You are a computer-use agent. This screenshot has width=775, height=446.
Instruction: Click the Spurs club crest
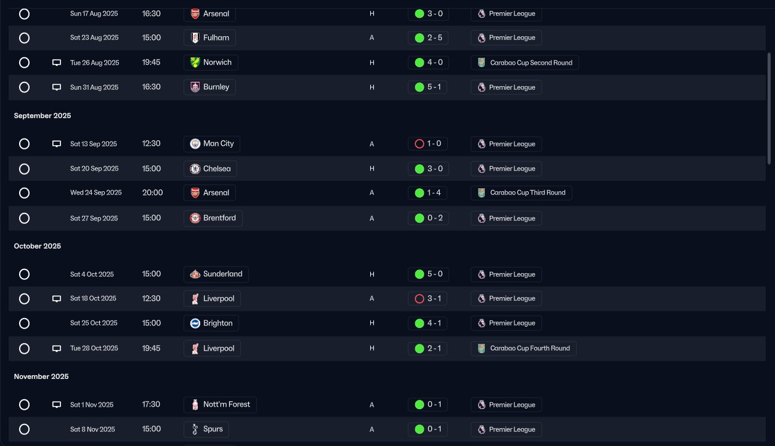click(195, 429)
